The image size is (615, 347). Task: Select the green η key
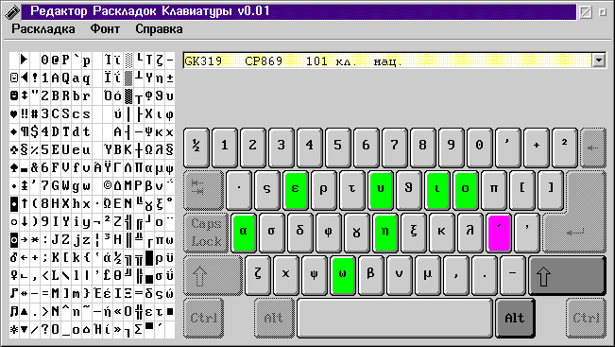pyautogui.click(x=384, y=233)
